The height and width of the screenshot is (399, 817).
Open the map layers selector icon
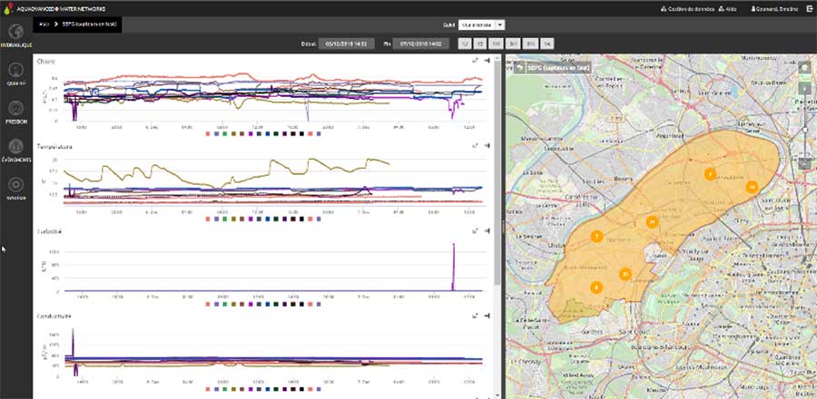[x=804, y=68]
